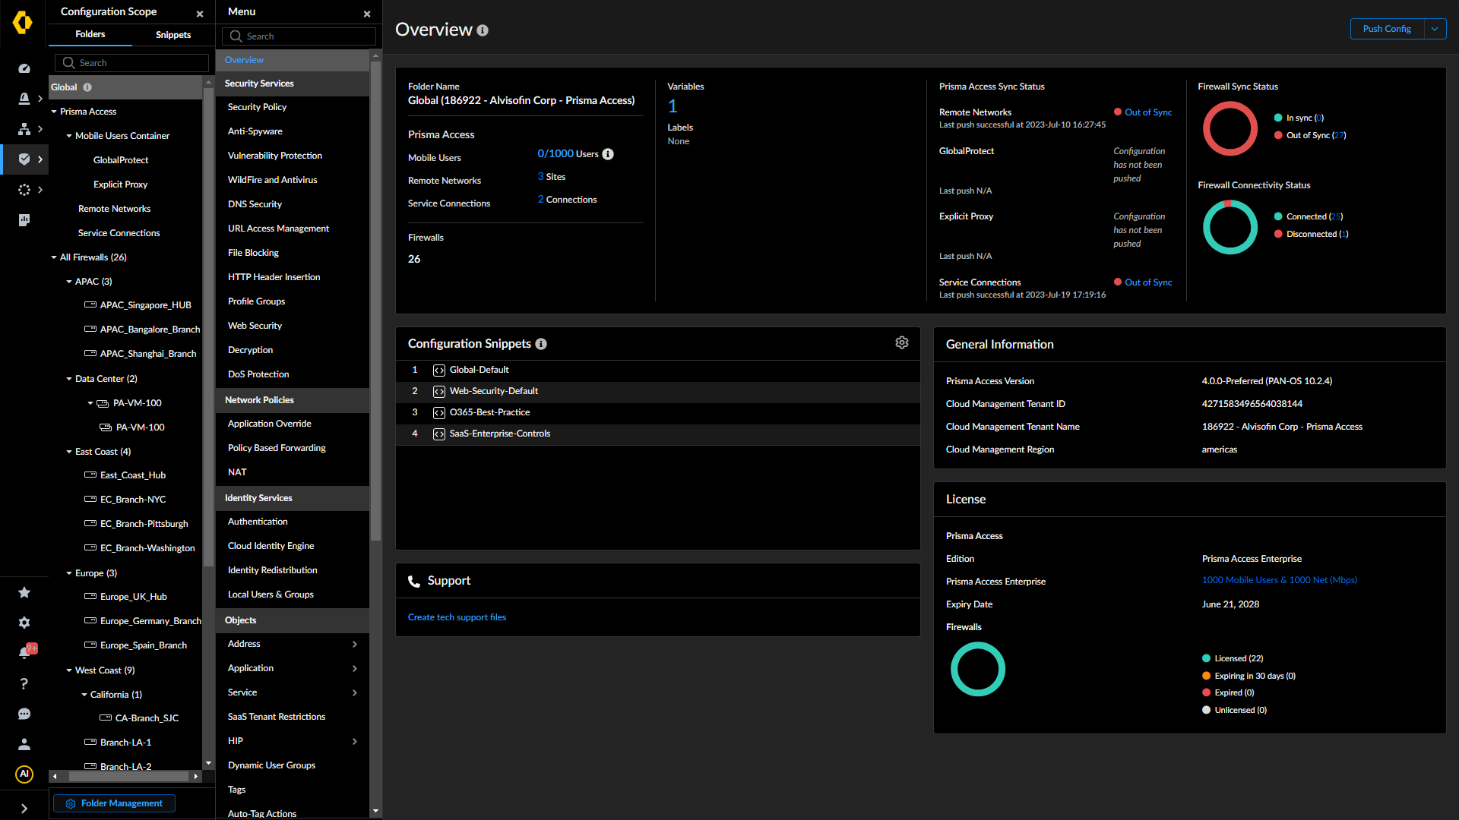Click the Folder Management button
The width and height of the screenshot is (1459, 820).
tap(113, 803)
